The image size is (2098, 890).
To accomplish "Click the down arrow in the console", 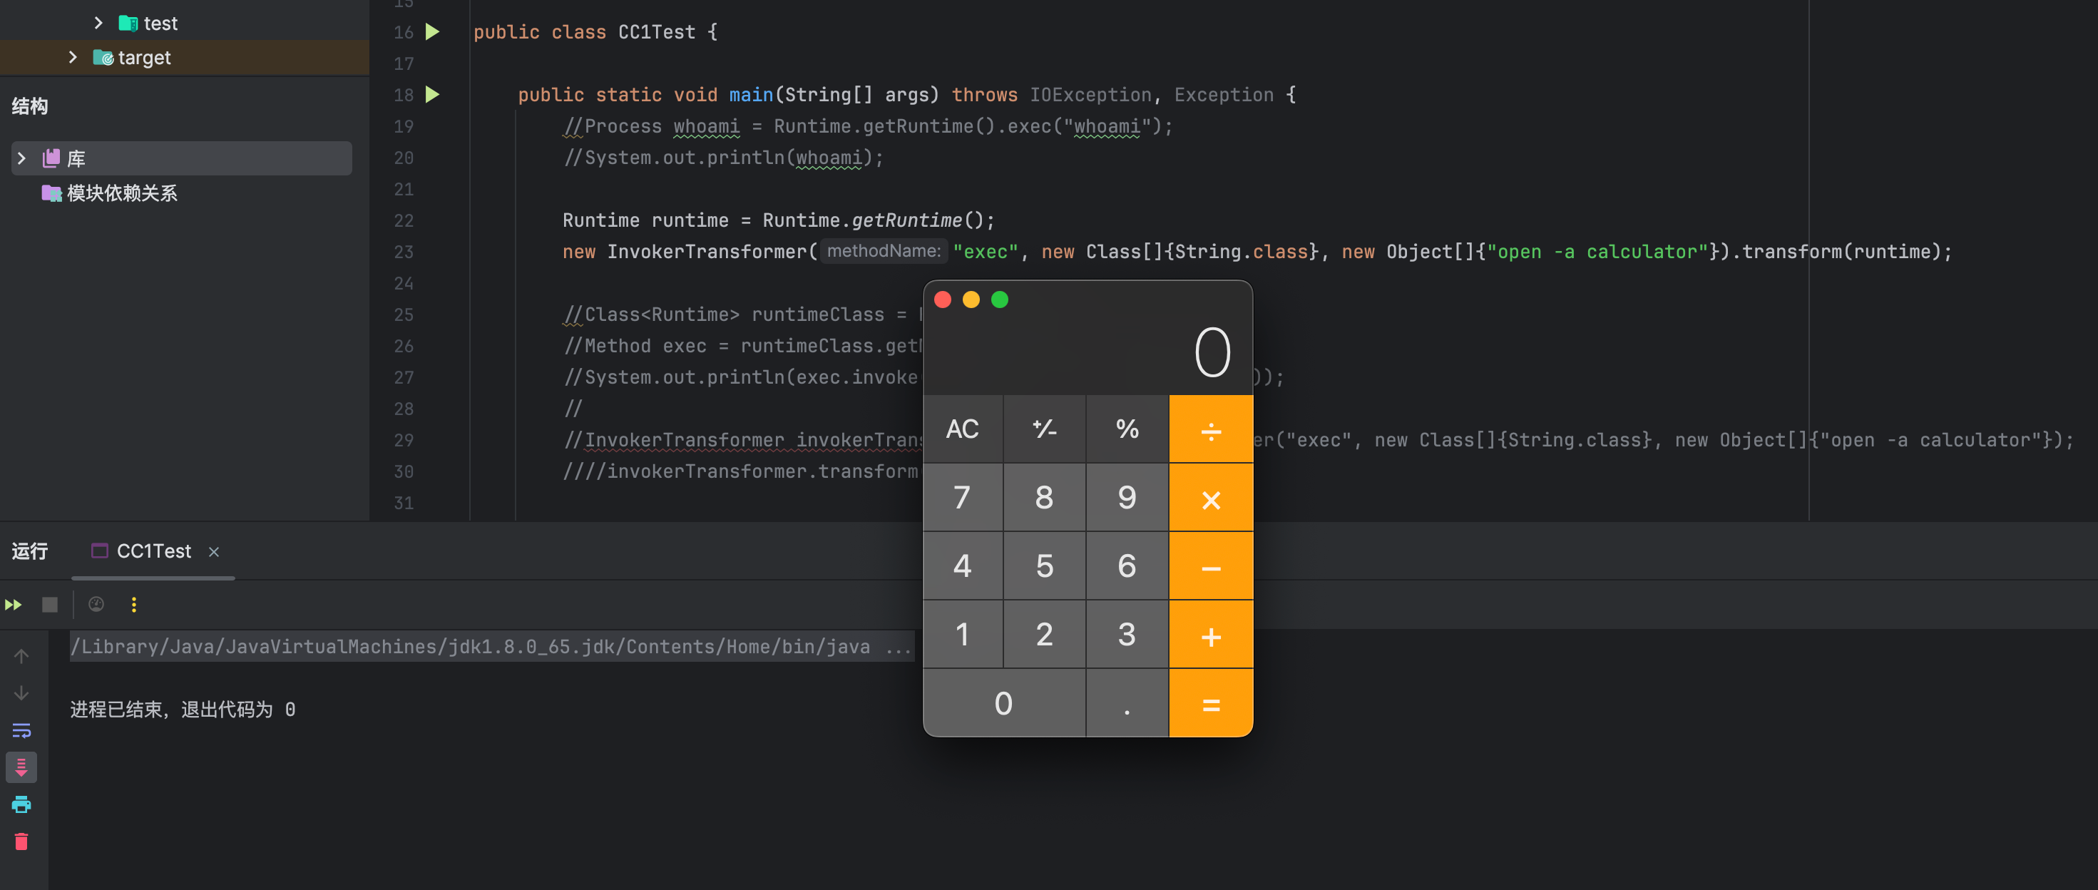I will [21, 693].
